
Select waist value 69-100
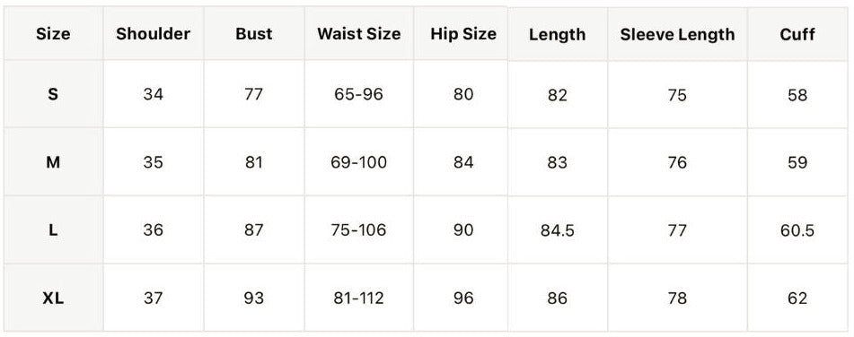coord(359,162)
